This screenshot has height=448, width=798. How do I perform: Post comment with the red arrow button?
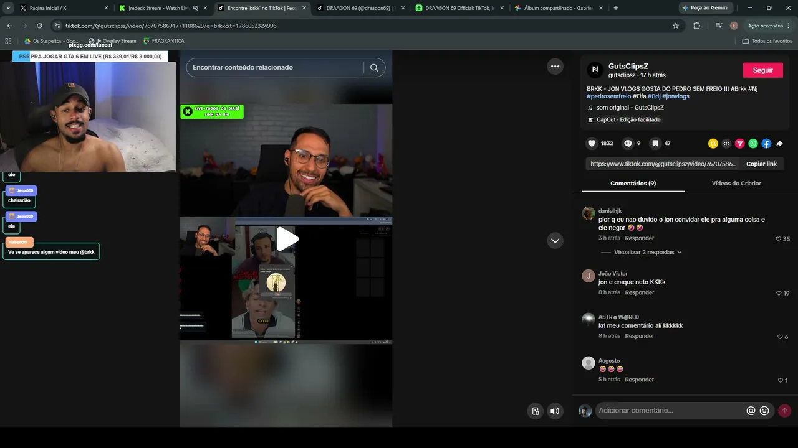[x=784, y=411]
